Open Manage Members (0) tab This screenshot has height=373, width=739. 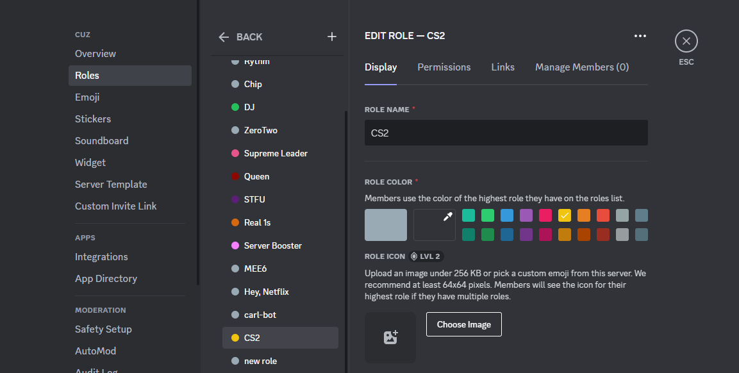(582, 67)
